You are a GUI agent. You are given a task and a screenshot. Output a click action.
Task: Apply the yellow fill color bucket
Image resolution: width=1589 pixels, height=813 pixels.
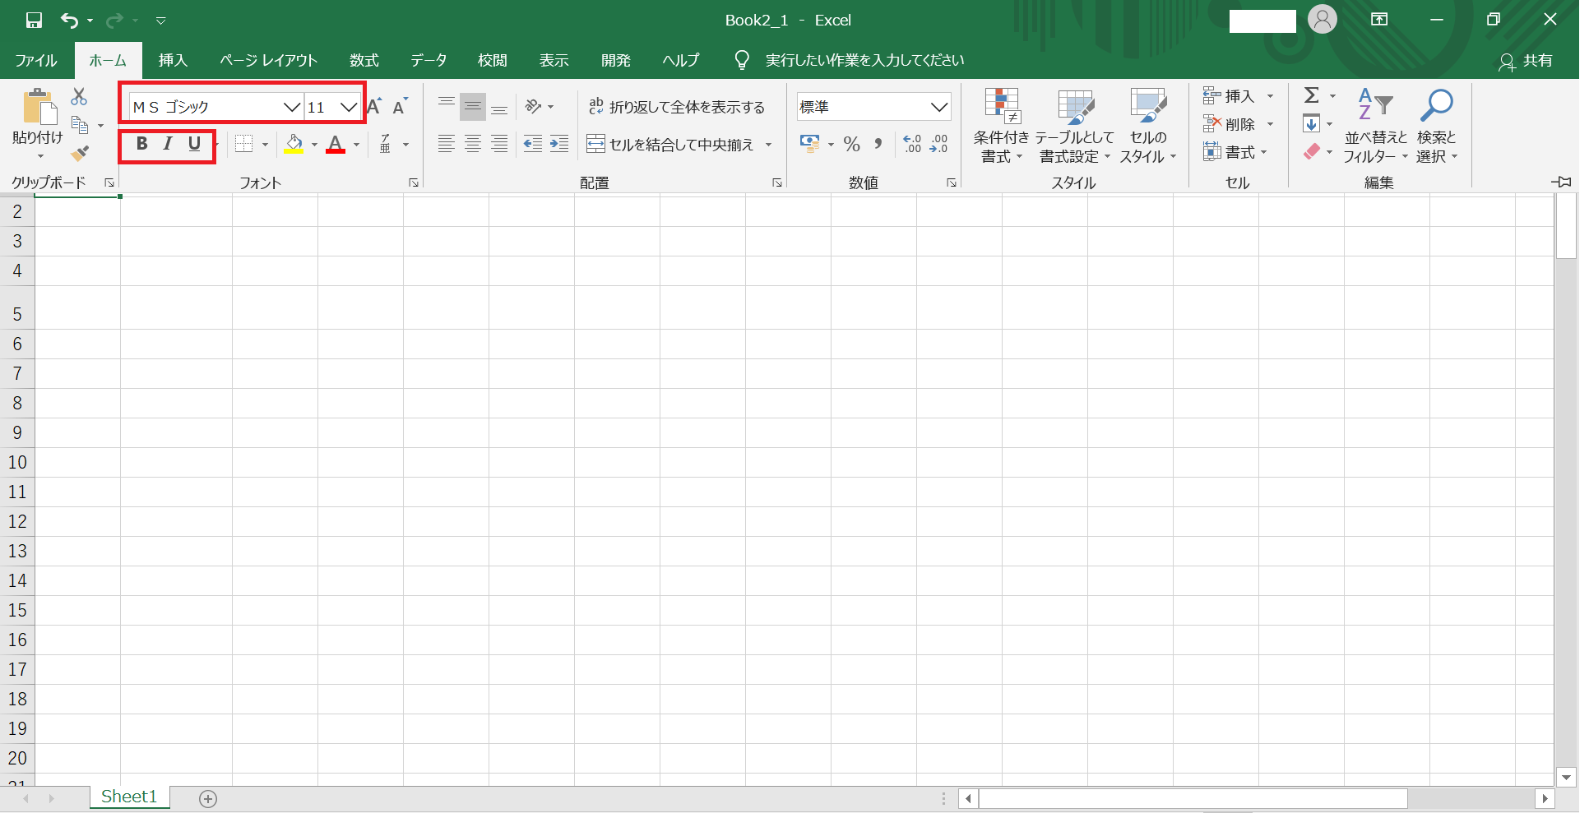pos(294,144)
